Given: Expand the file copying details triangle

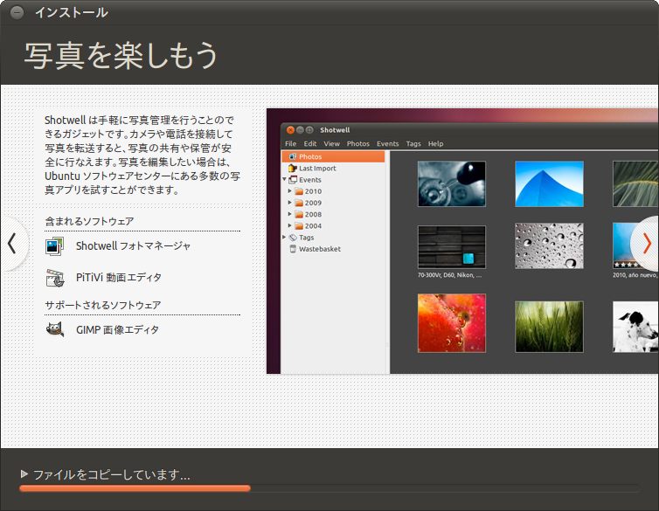Looking at the screenshot, I should 24,474.
